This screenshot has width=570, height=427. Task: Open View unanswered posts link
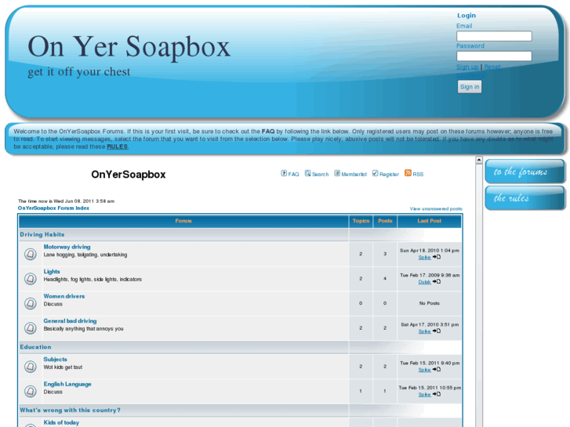(x=436, y=209)
